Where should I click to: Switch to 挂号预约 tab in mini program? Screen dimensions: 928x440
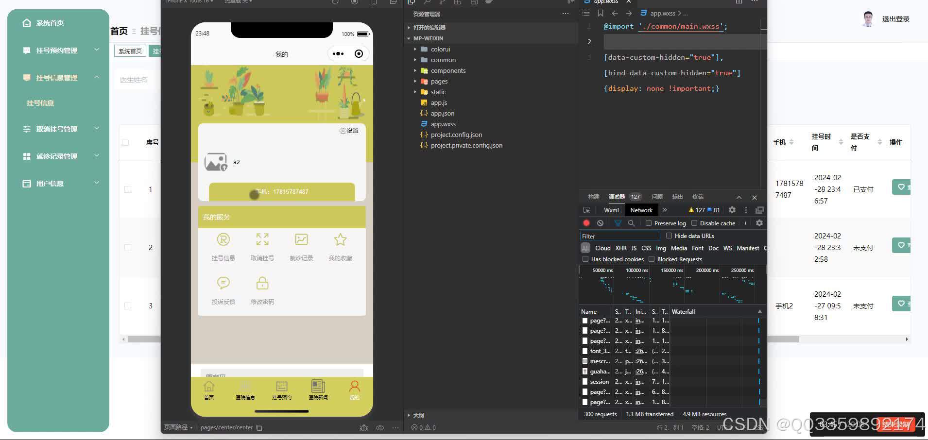[x=282, y=390]
